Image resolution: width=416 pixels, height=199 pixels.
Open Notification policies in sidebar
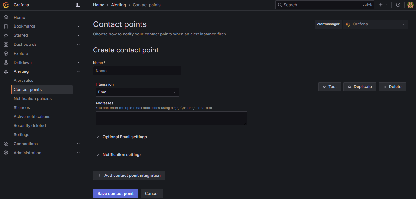33,99
